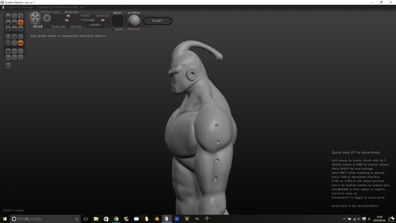Toggle the Size pressure dot
Image resolution: width=396 pixels, height=223 pixels.
point(82,16)
